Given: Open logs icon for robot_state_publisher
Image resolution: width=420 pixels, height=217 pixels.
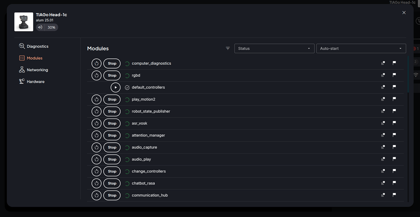Looking at the screenshot, I should (383, 111).
